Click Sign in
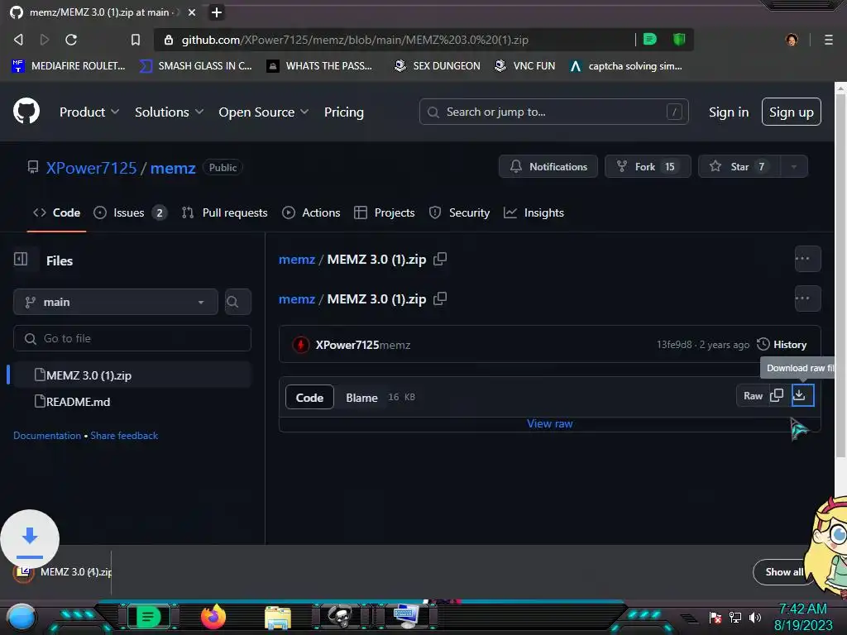 tap(728, 112)
